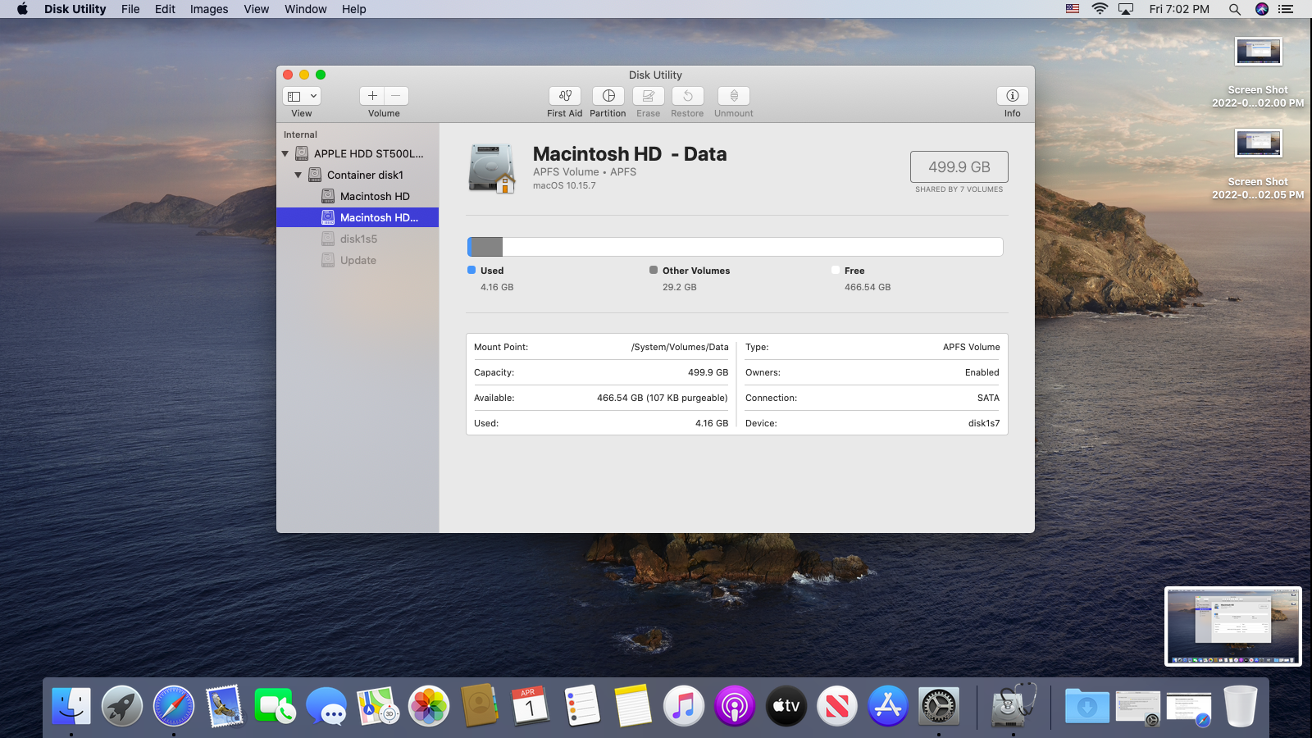Open Messages from the Dock
The width and height of the screenshot is (1312, 738).
[x=326, y=706]
